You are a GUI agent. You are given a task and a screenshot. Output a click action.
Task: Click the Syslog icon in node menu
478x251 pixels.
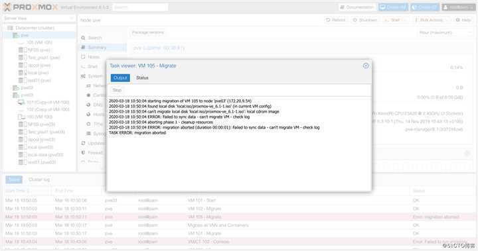click(88, 134)
